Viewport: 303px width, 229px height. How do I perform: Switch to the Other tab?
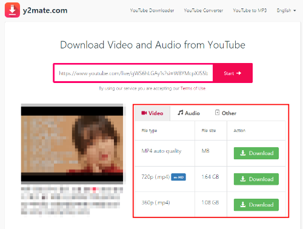pos(225,113)
